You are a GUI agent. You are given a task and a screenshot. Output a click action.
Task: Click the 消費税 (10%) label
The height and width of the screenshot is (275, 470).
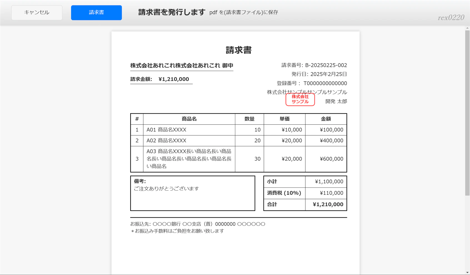click(x=284, y=193)
